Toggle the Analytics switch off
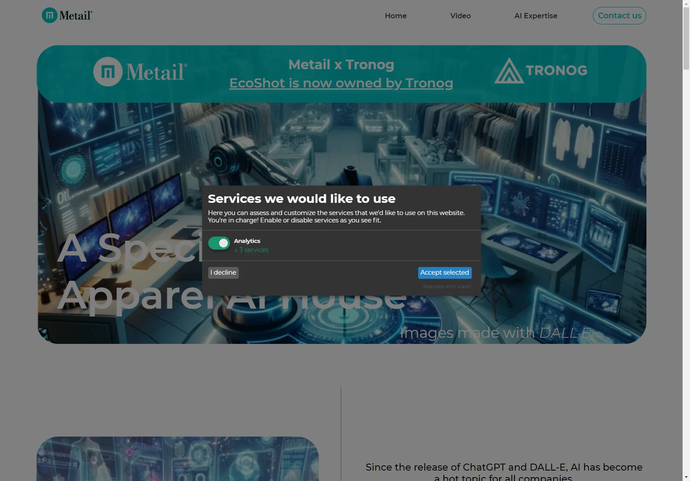Image resolution: width=690 pixels, height=481 pixels. (219, 243)
